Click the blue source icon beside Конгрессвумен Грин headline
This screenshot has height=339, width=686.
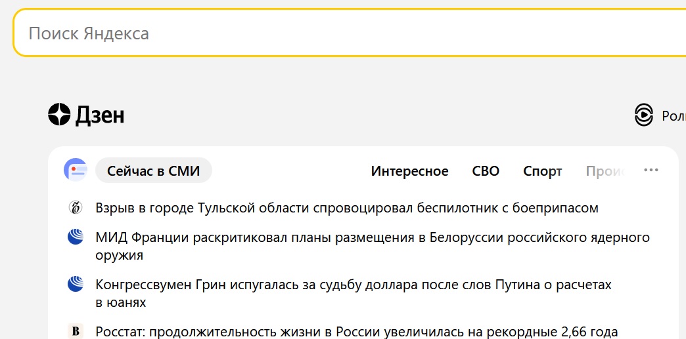[x=76, y=285]
